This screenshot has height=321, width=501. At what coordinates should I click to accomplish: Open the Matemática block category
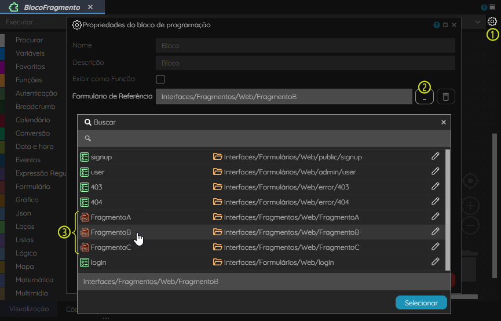click(35, 280)
